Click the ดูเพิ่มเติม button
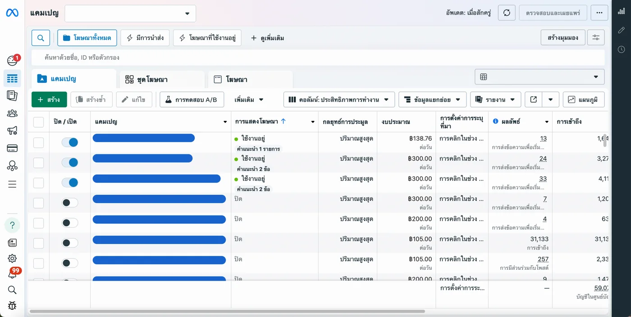The width and height of the screenshot is (631, 317). (267, 38)
